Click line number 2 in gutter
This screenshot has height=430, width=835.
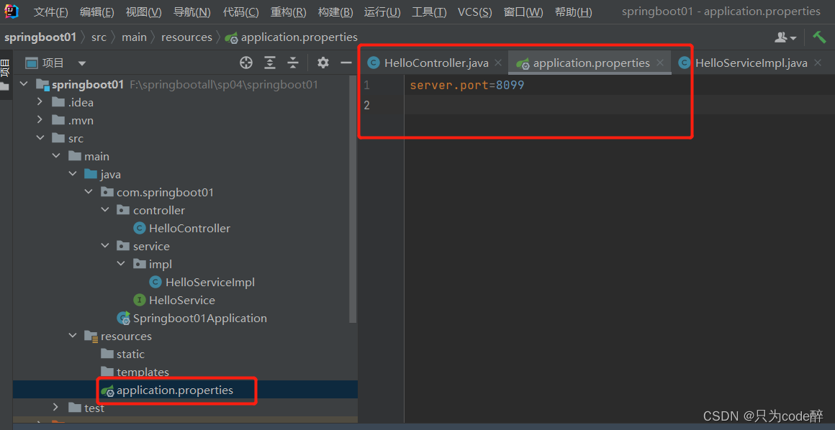pyautogui.click(x=366, y=105)
